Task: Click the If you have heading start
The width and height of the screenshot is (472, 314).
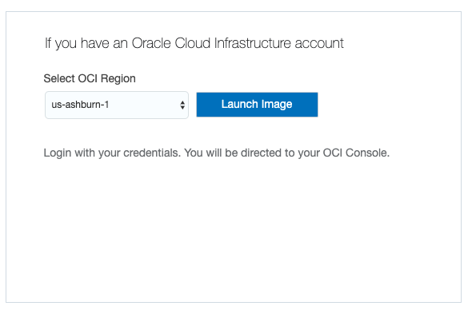Action: click(77, 43)
